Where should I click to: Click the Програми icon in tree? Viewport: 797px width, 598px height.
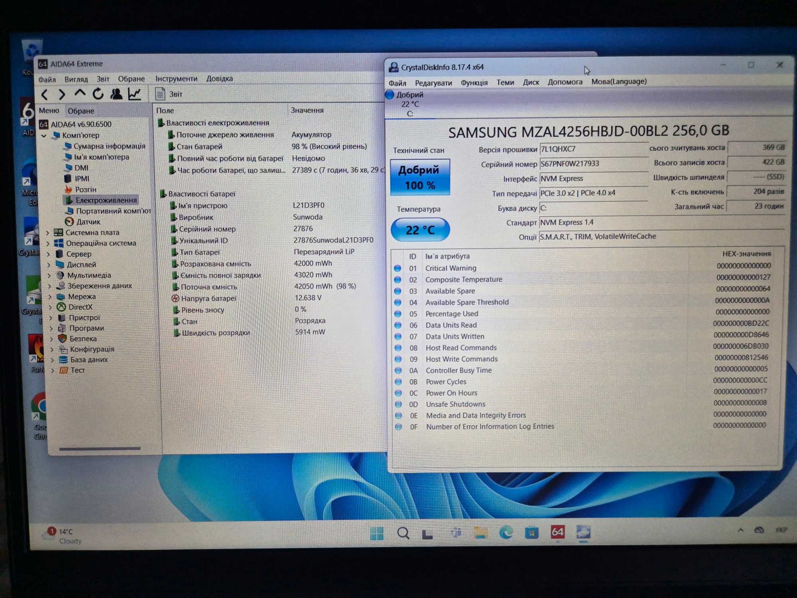pos(62,328)
